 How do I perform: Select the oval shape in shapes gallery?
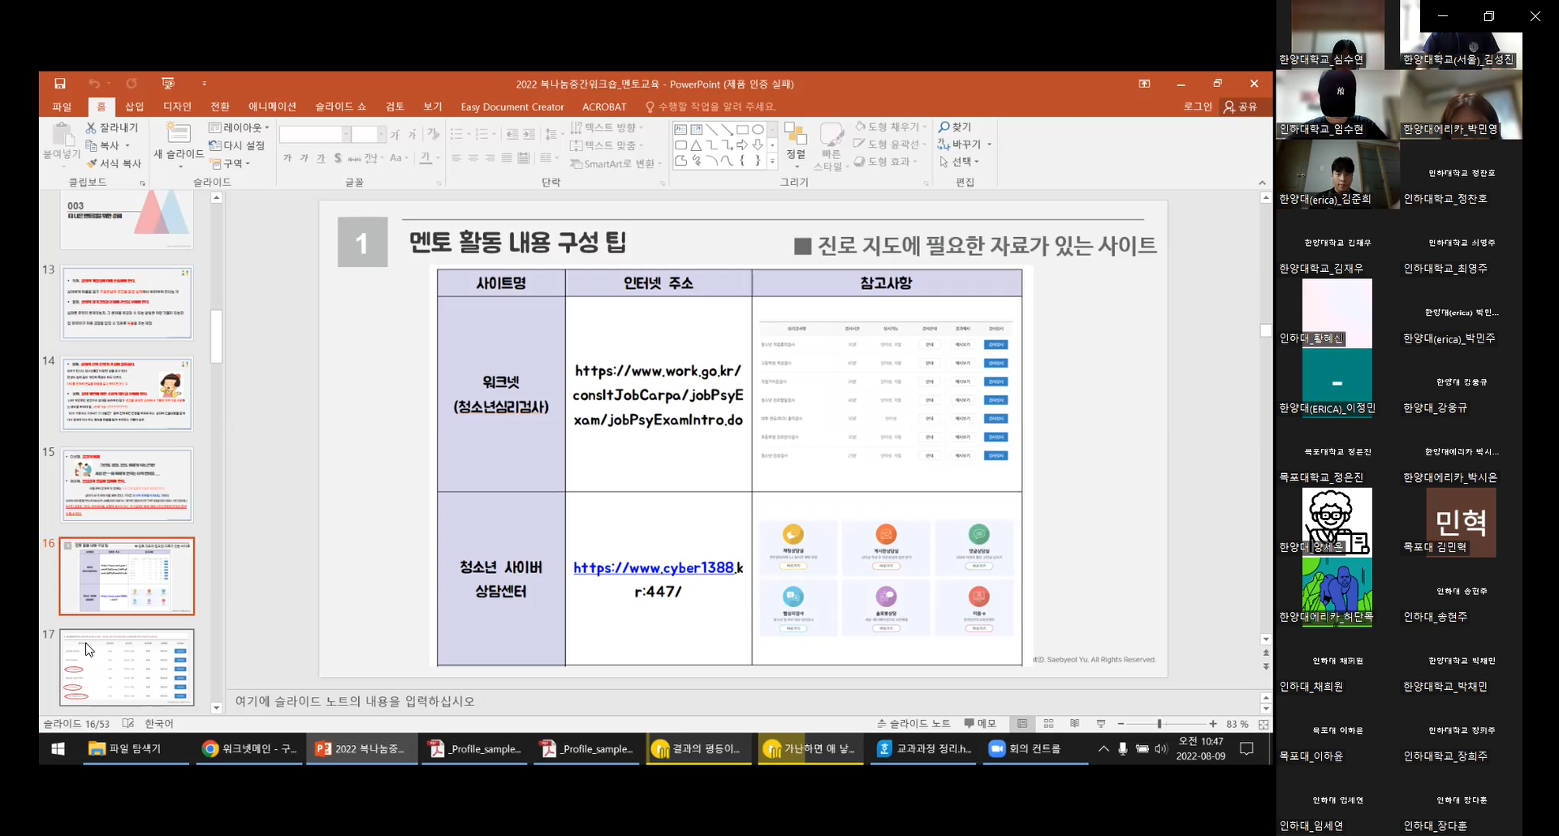point(758,130)
